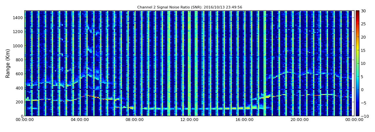This screenshot has height=132, width=375.
Task: Click the 12:00:00 time tick label
Action: click(189, 120)
